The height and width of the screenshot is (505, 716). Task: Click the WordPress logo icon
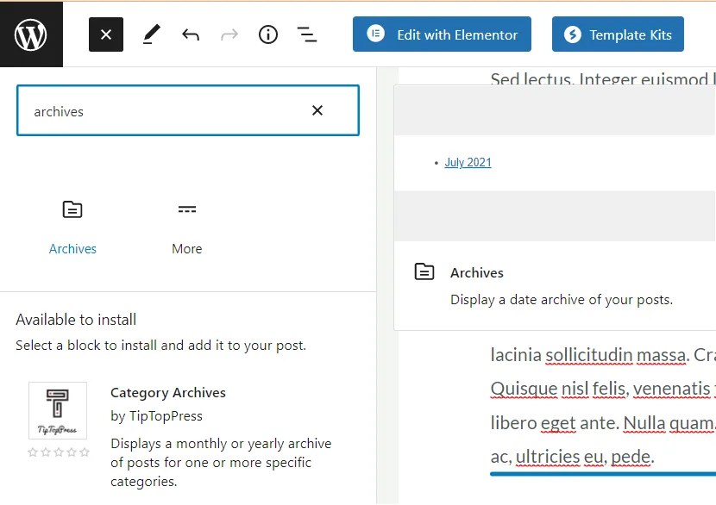click(x=31, y=34)
